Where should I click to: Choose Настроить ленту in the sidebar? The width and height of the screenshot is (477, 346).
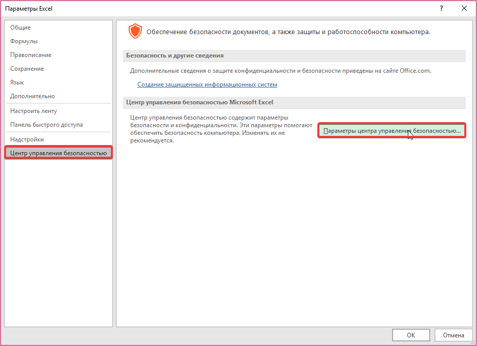tap(34, 111)
